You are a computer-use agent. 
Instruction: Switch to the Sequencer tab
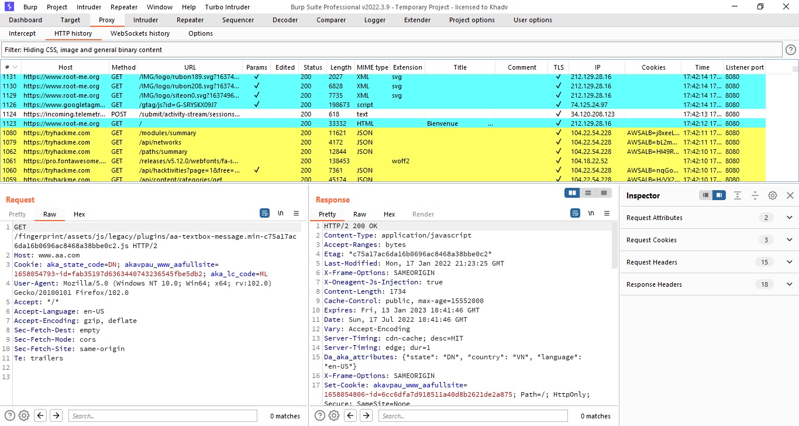coord(238,20)
